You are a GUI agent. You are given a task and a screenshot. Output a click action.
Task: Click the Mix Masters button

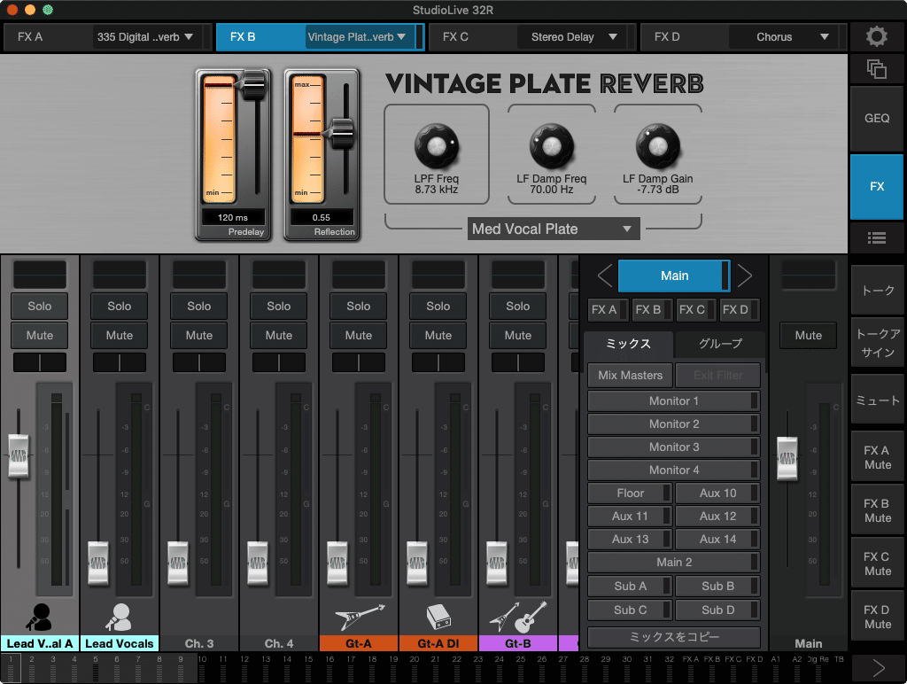[630, 375]
